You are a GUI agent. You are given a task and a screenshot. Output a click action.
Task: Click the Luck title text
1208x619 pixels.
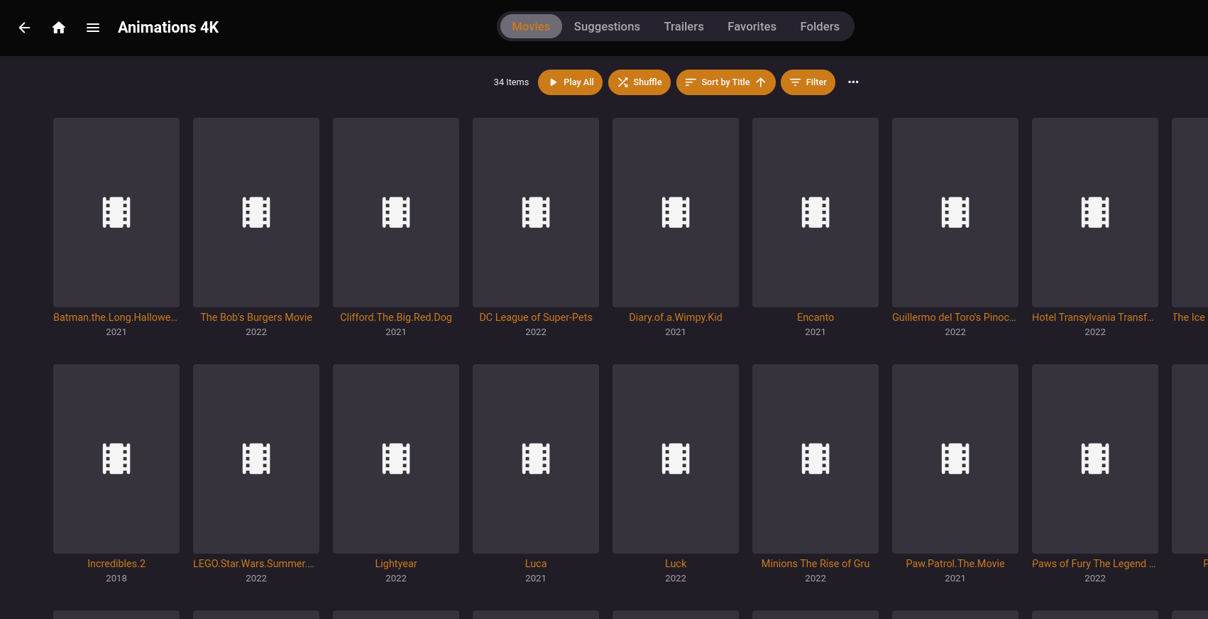pyautogui.click(x=676, y=564)
